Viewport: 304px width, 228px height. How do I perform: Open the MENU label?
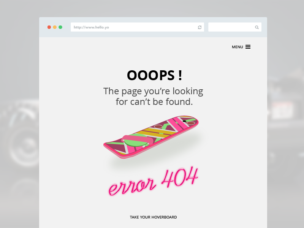point(237,47)
